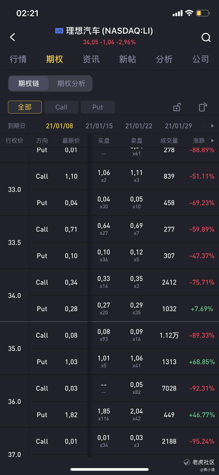Tap the back arrow icon
This screenshot has height=475, width=219.
[x=12, y=37]
